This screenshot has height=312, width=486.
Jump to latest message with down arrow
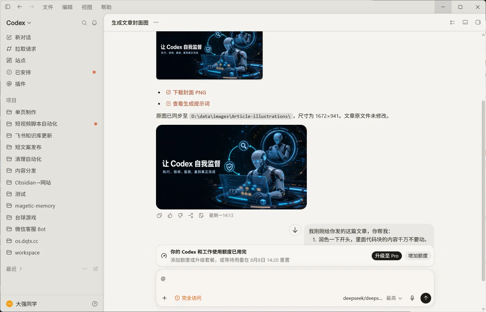coord(295,230)
